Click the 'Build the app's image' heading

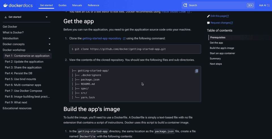click(x=92, y=109)
